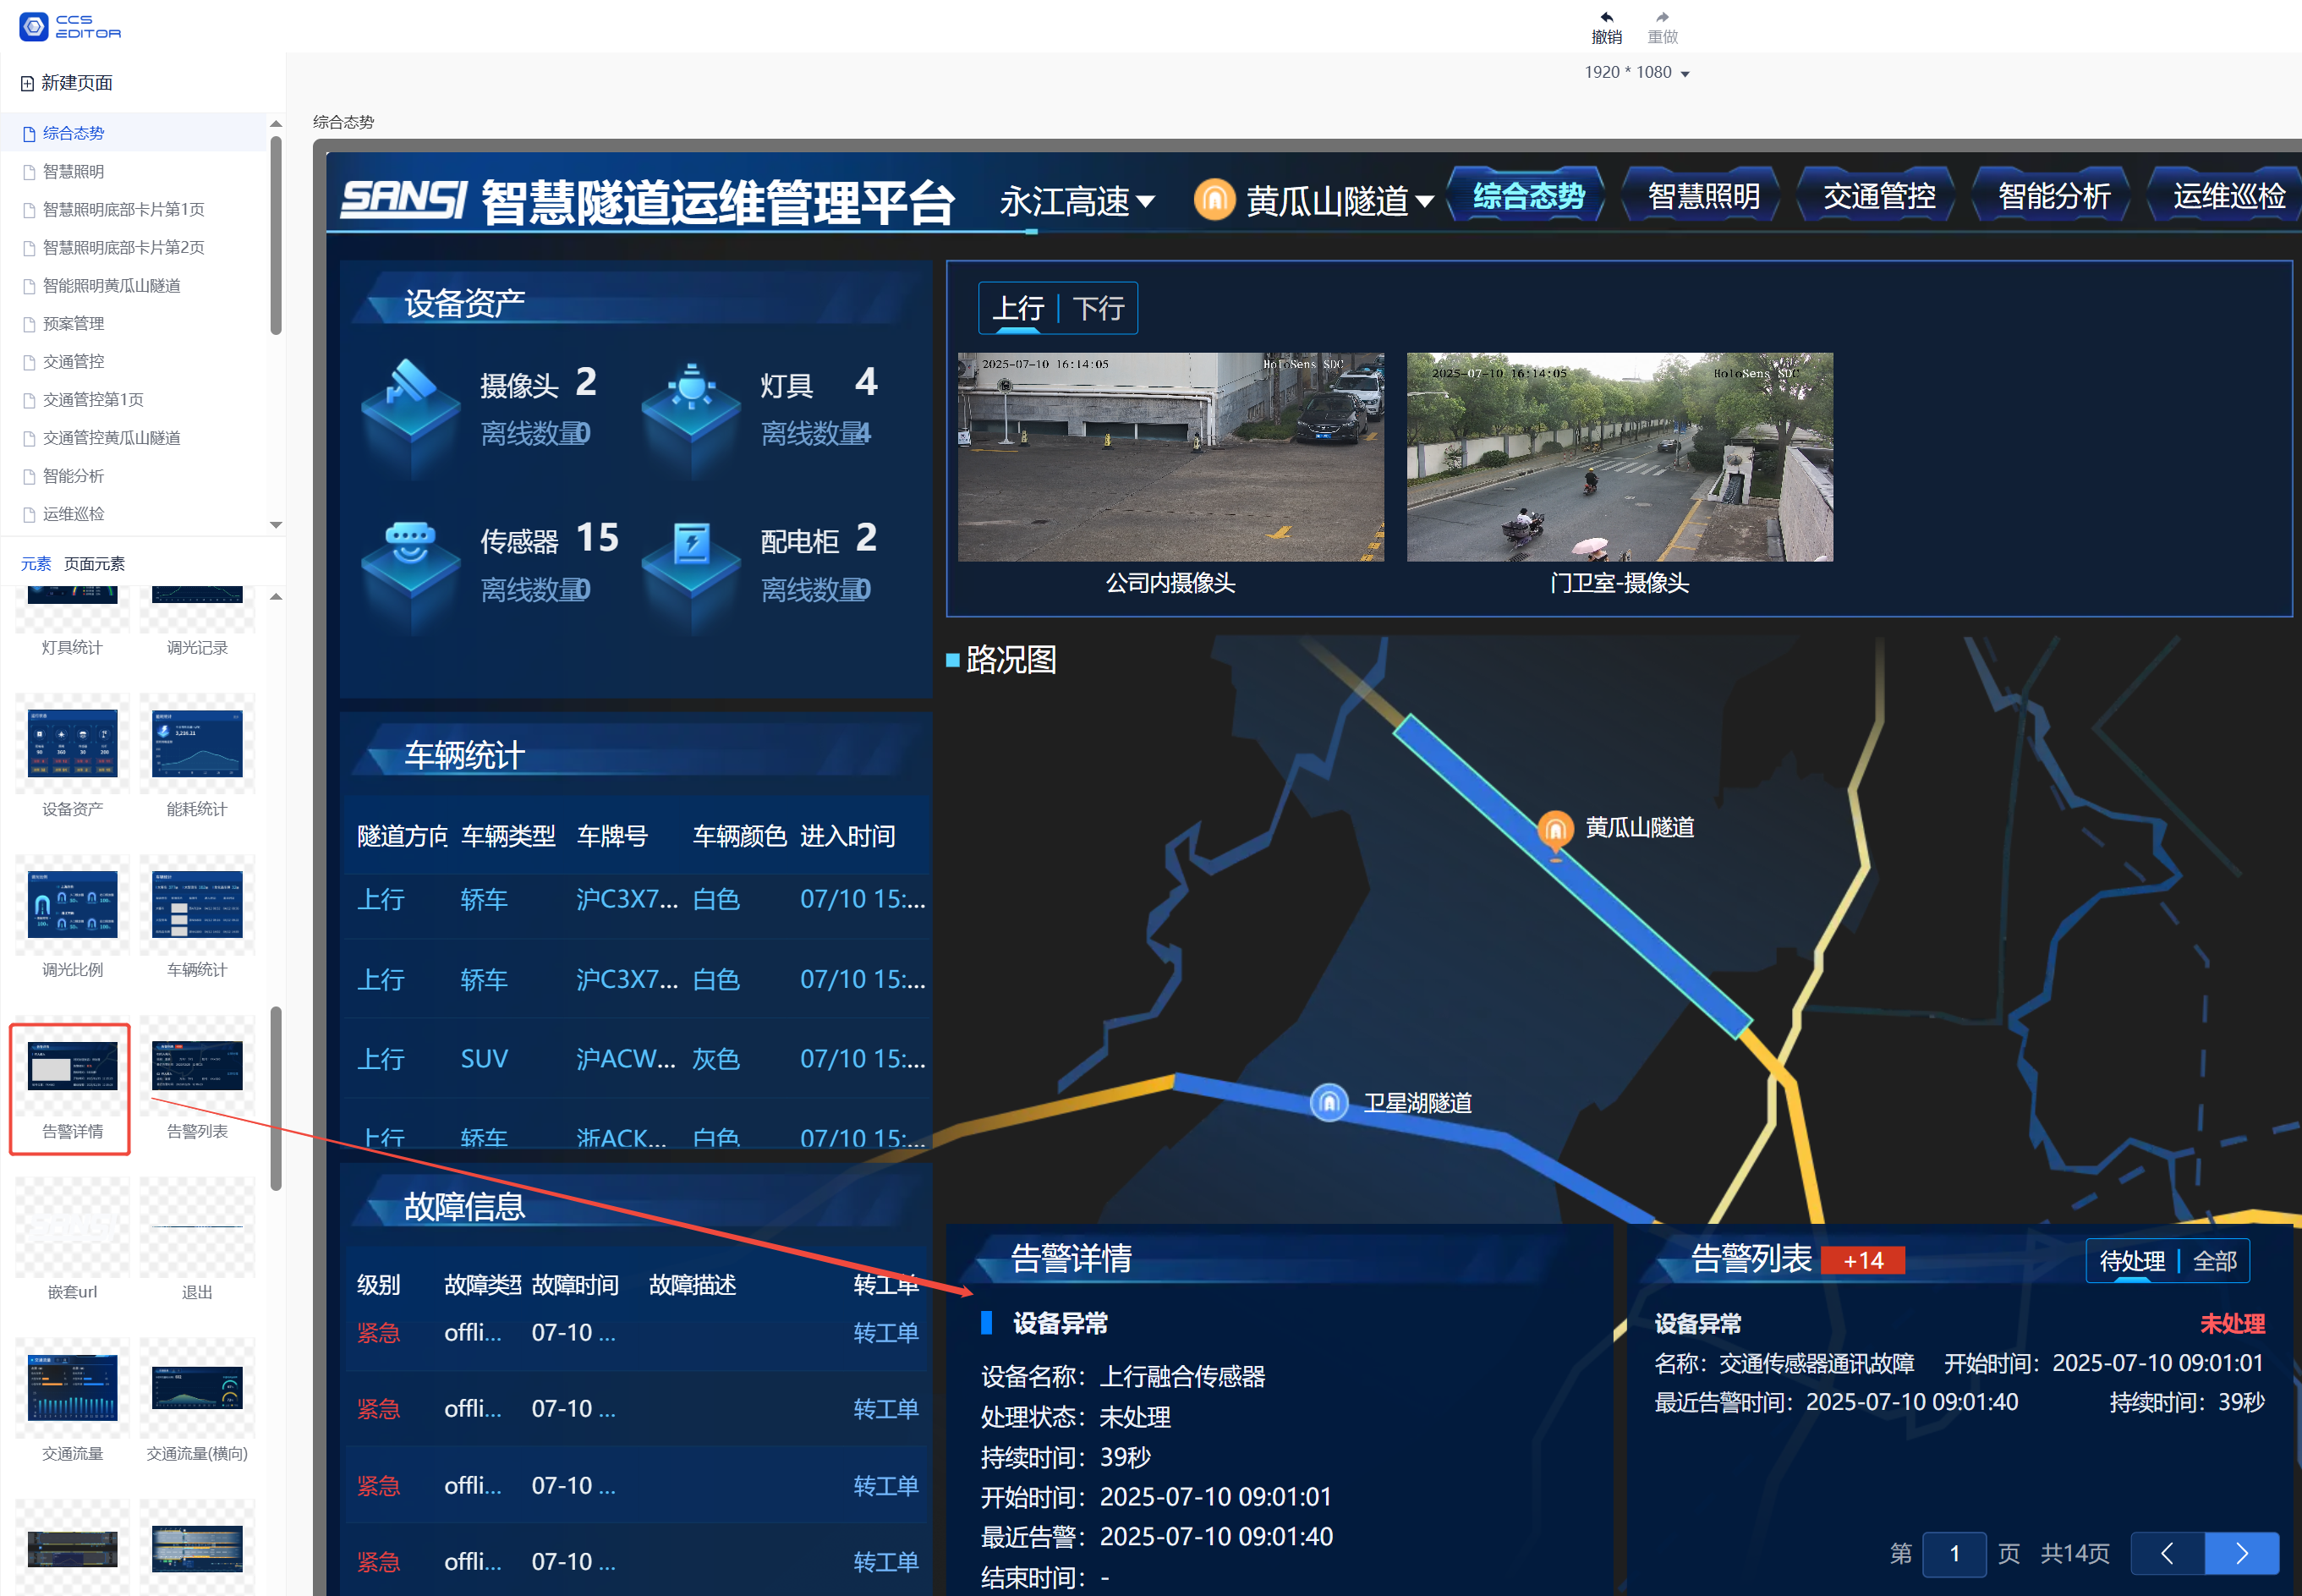Click the next page arrow in 告警列表
2302x1596 pixels.
pos(2242,1553)
